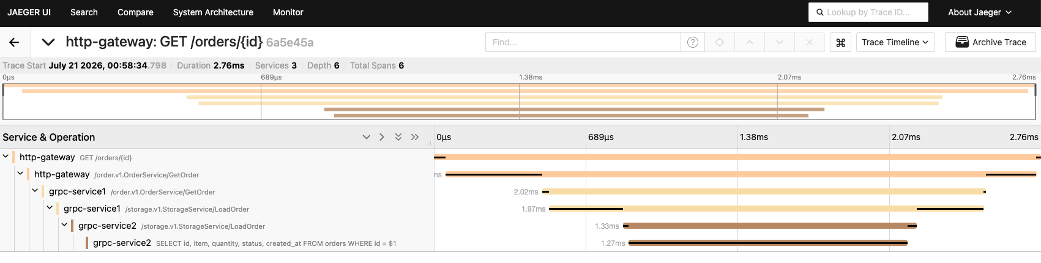
Task: Open the find help question-mark icon
Action: coord(692,42)
